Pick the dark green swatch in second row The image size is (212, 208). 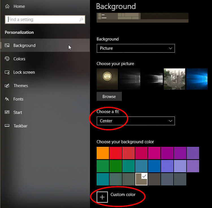[x=116, y=166]
